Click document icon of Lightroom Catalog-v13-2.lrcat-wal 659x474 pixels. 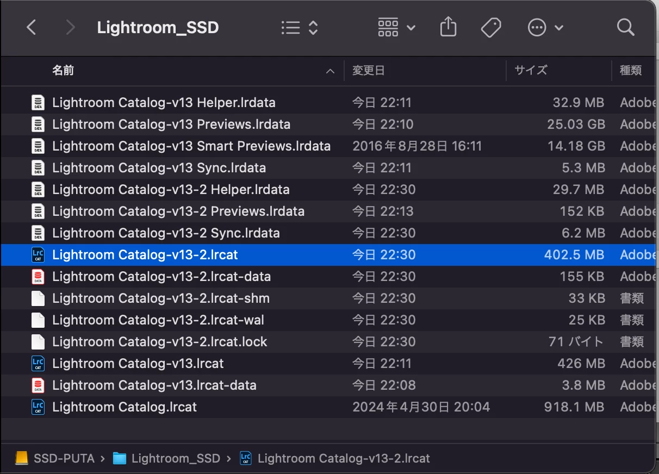(x=38, y=320)
